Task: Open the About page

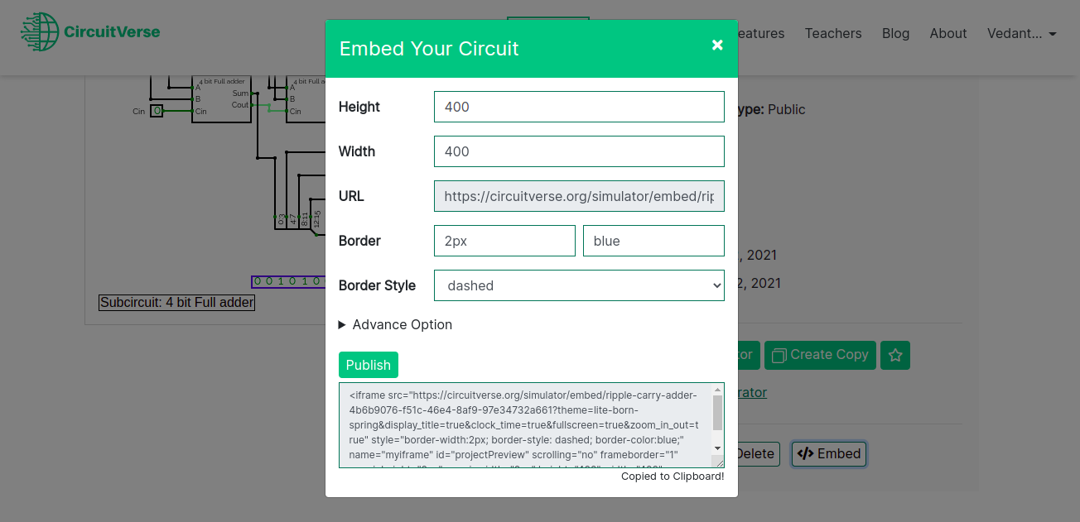Action: point(947,34)
